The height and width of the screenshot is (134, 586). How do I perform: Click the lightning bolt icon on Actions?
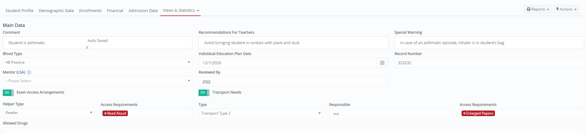pyautogui.click(x=558, y=9)
